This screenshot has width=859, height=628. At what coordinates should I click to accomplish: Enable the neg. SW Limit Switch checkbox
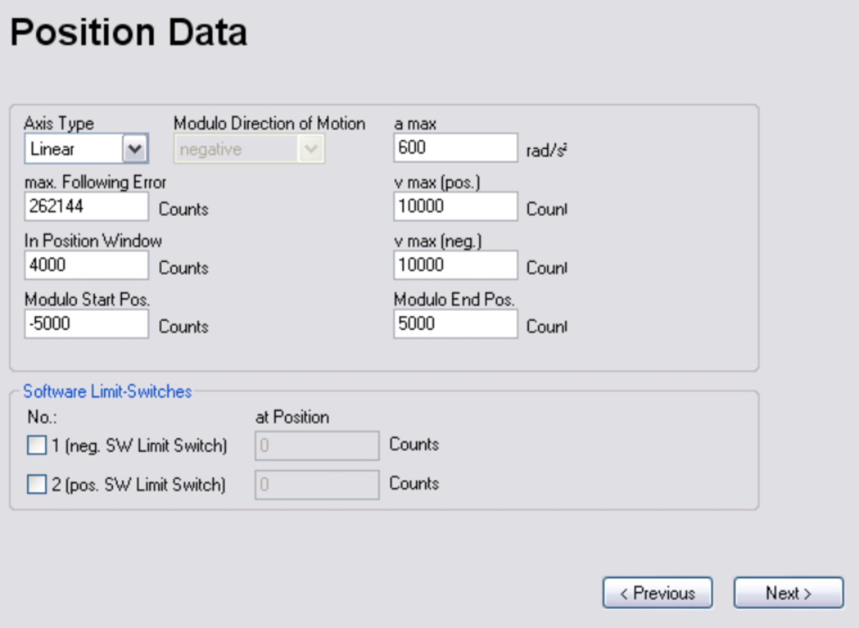37,445
